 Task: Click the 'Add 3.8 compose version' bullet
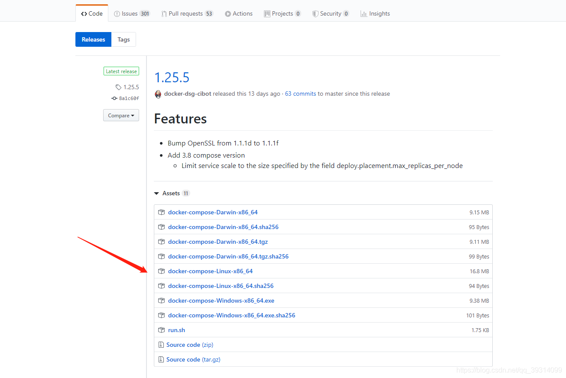pyautogui.click(x=206, y=155)
